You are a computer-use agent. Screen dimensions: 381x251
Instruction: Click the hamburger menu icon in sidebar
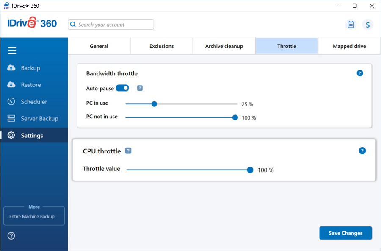point(12,51)
